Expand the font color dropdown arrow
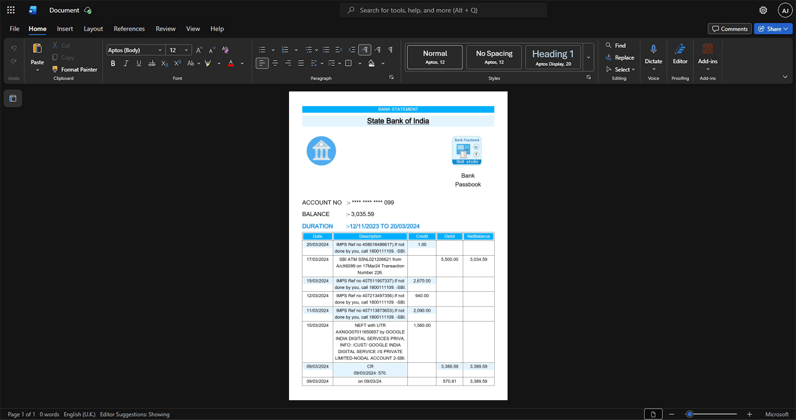The width and height of the screenshot is (796, 420). pyautogui.click(x=242, y=63)
